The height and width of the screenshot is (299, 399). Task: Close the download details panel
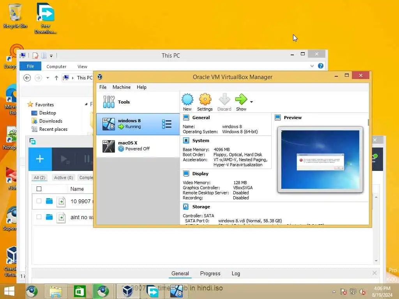click(x=374, y=273)
